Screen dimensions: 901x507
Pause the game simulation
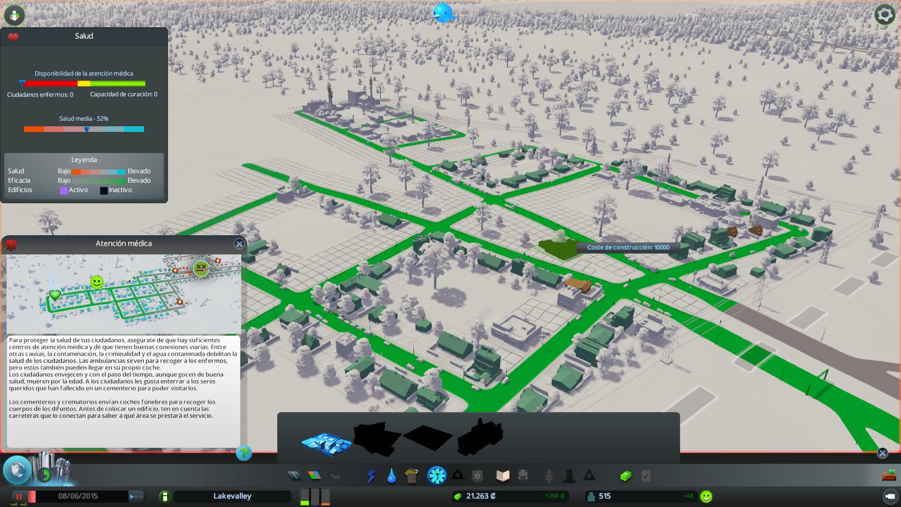20,496
